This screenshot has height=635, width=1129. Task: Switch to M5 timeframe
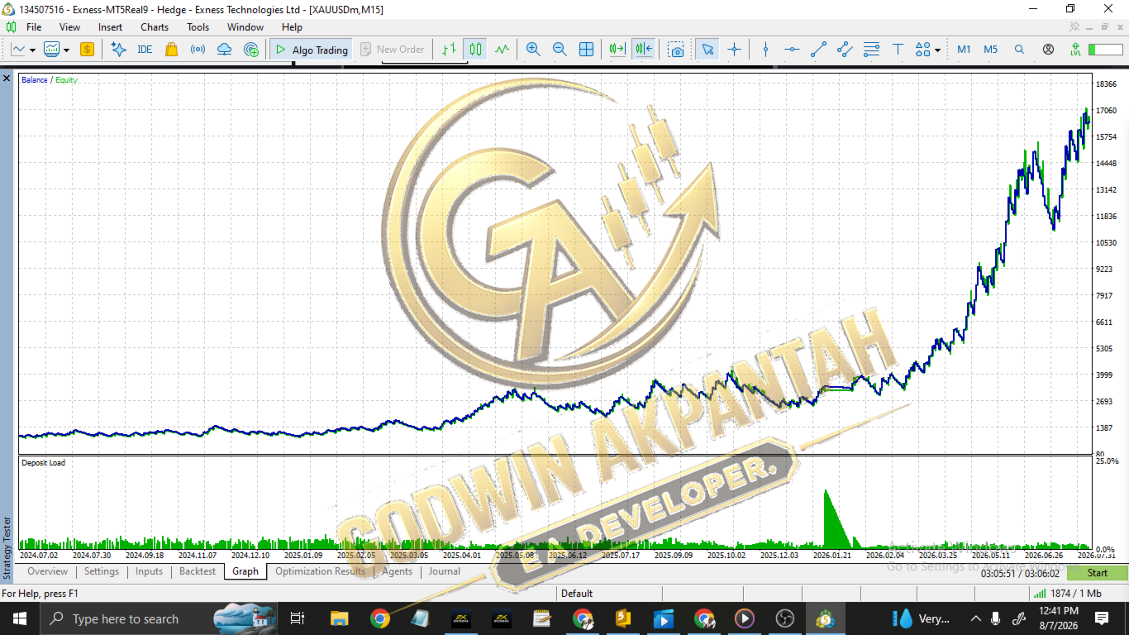pos(990,50)
